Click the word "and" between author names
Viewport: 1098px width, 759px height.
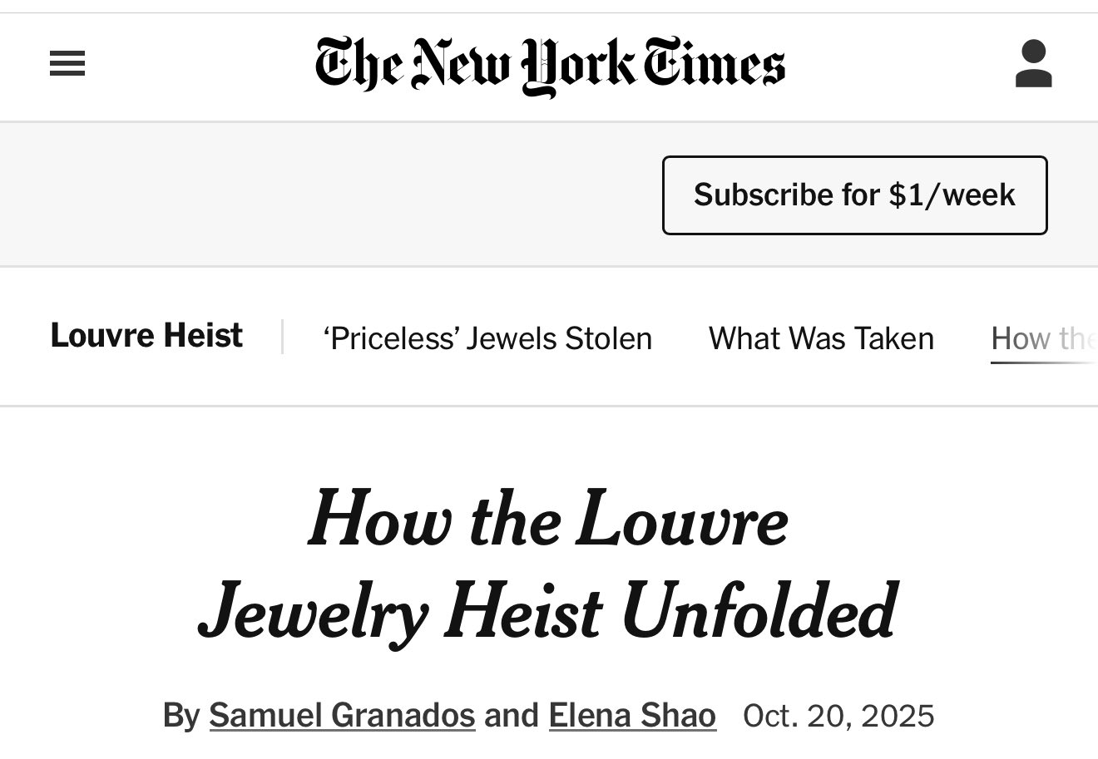coord(512,715)
